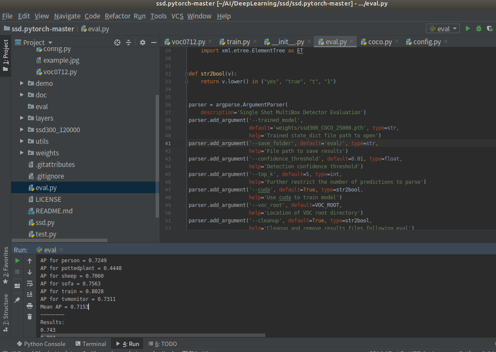
Task: Run the eval configuration with the green arrow
Action: [467, 28]
